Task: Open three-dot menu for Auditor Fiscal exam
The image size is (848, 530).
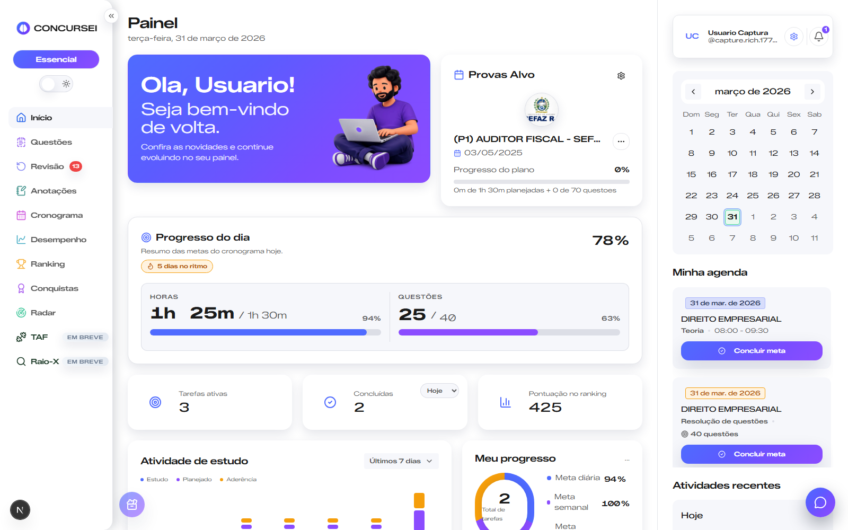Action: [621, 142]
